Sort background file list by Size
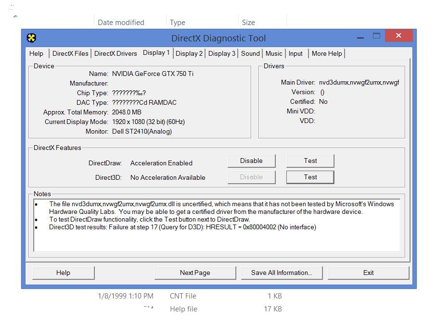The width and height of the screenshot is (435, 323). pyautogui.click(x=248, y=23)
